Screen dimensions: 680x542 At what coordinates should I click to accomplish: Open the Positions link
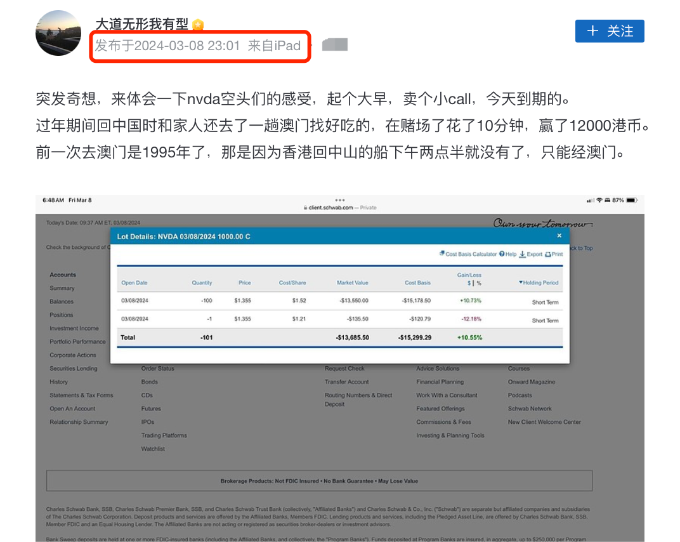(x=61, y=315)
